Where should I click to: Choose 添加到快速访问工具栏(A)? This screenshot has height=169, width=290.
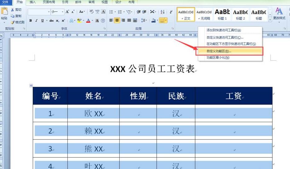point(230,30)
